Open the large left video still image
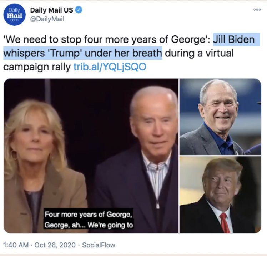 (x=91, y=156)
